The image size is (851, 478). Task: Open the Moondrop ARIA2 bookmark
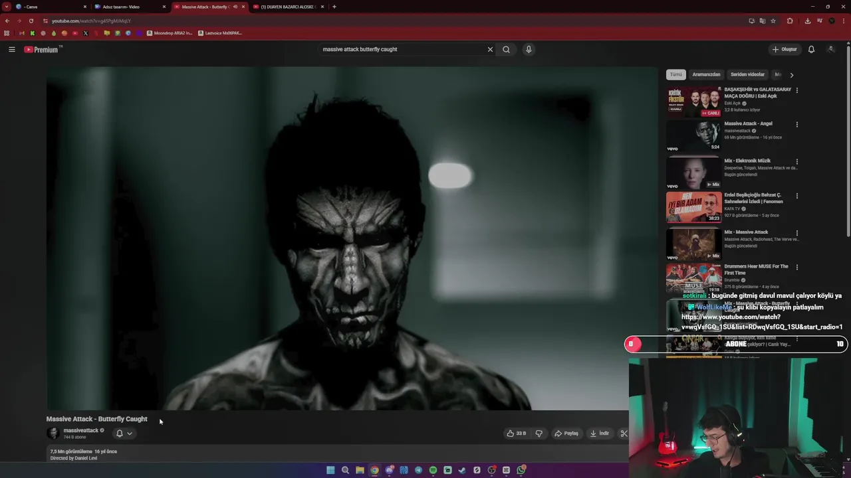coord(170,33)
